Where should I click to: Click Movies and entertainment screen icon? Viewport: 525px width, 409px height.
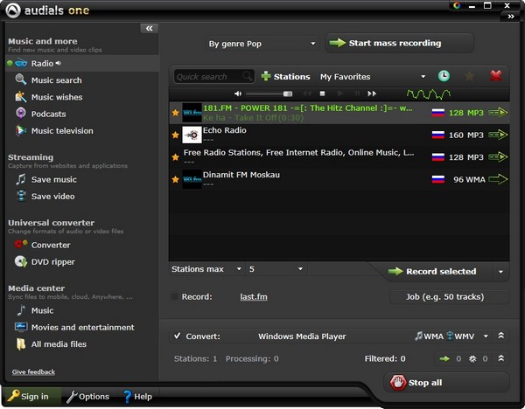[21, 327]
